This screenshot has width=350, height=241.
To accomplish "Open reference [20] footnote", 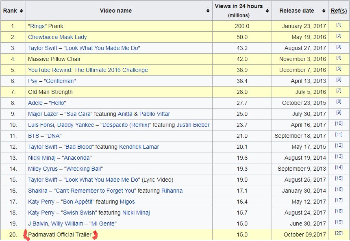I will coord(339,233).
